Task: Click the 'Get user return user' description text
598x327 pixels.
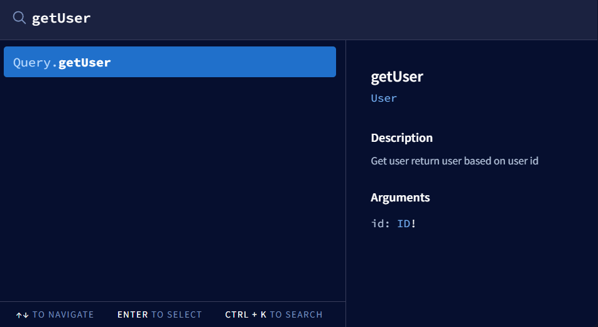Action: [x=454, y=161]
